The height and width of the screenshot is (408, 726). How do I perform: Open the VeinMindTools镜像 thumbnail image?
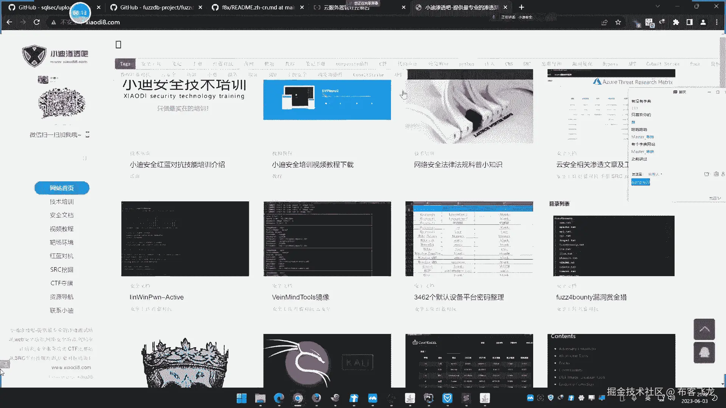(327, 238)
